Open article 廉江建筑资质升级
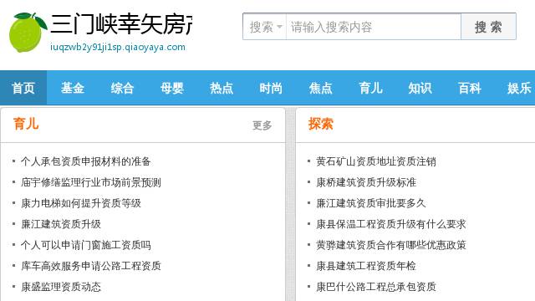Viewport: 535px width, 301px height. (x=61, y=224)
